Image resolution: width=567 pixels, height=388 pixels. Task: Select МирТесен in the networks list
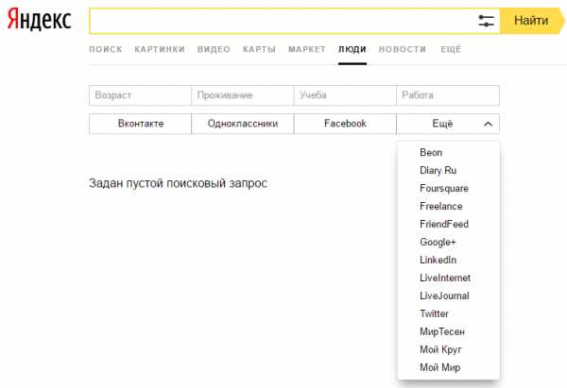tap(442, 331)
